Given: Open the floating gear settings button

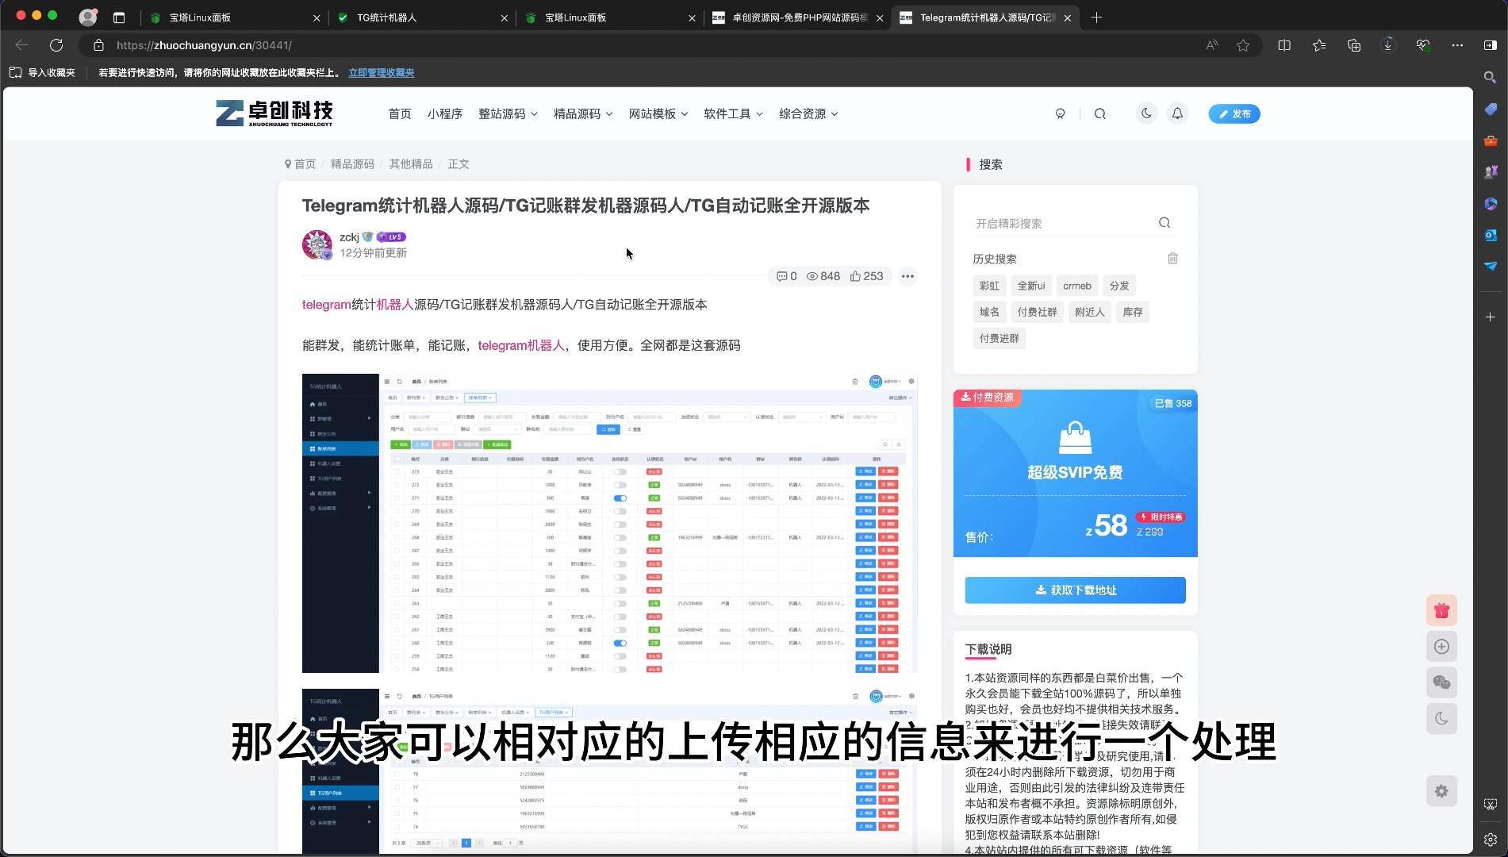Looking at the screenshot, I should tap(1441, 791).
